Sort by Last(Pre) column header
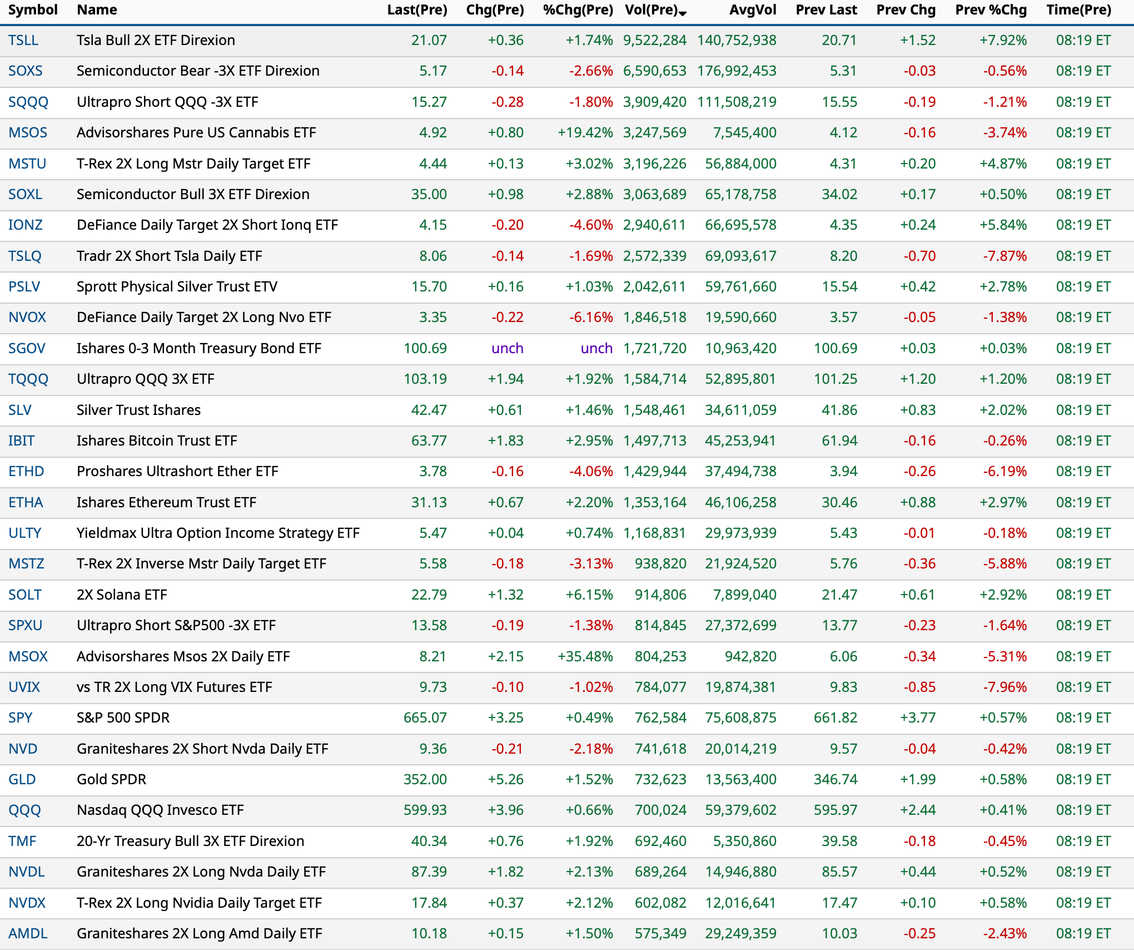Viewport: 1134px width, 950px height. click(417, 10)
